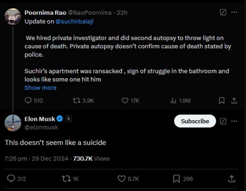This screenshot has width=246, height=191.
Task: Repost Poornima Rao's update post
Action: pyautogui.click(x=76, y=100)
